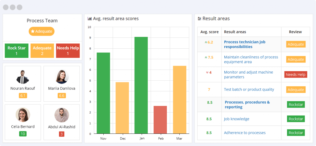Click the up arrow icon beside score 6.2

point(206,42)
